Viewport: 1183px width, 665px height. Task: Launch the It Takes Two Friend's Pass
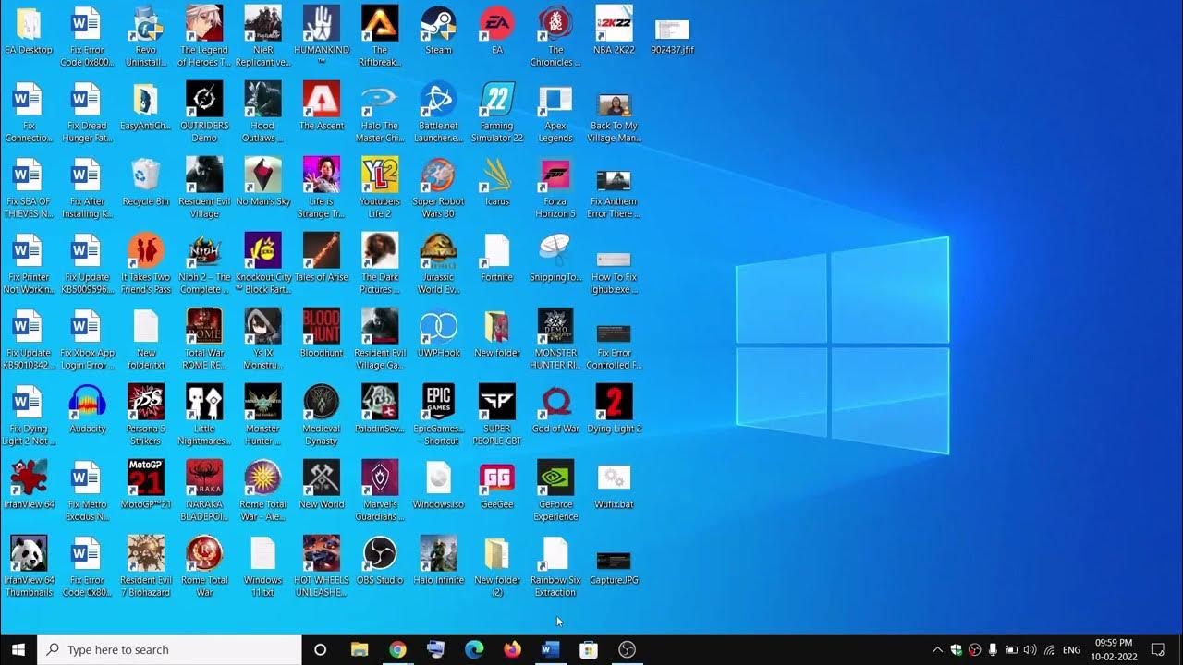pos(146,263)
